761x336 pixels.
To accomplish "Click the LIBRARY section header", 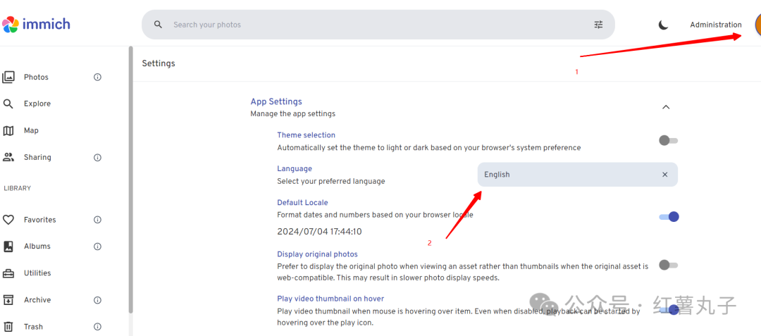I will click(18, 188).
